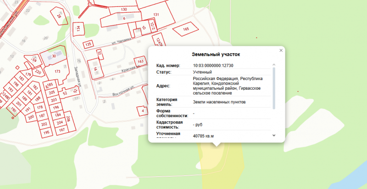Select parcel 134 on the map
The width and height of the screenshot is (367, 189).
(78, 29)
